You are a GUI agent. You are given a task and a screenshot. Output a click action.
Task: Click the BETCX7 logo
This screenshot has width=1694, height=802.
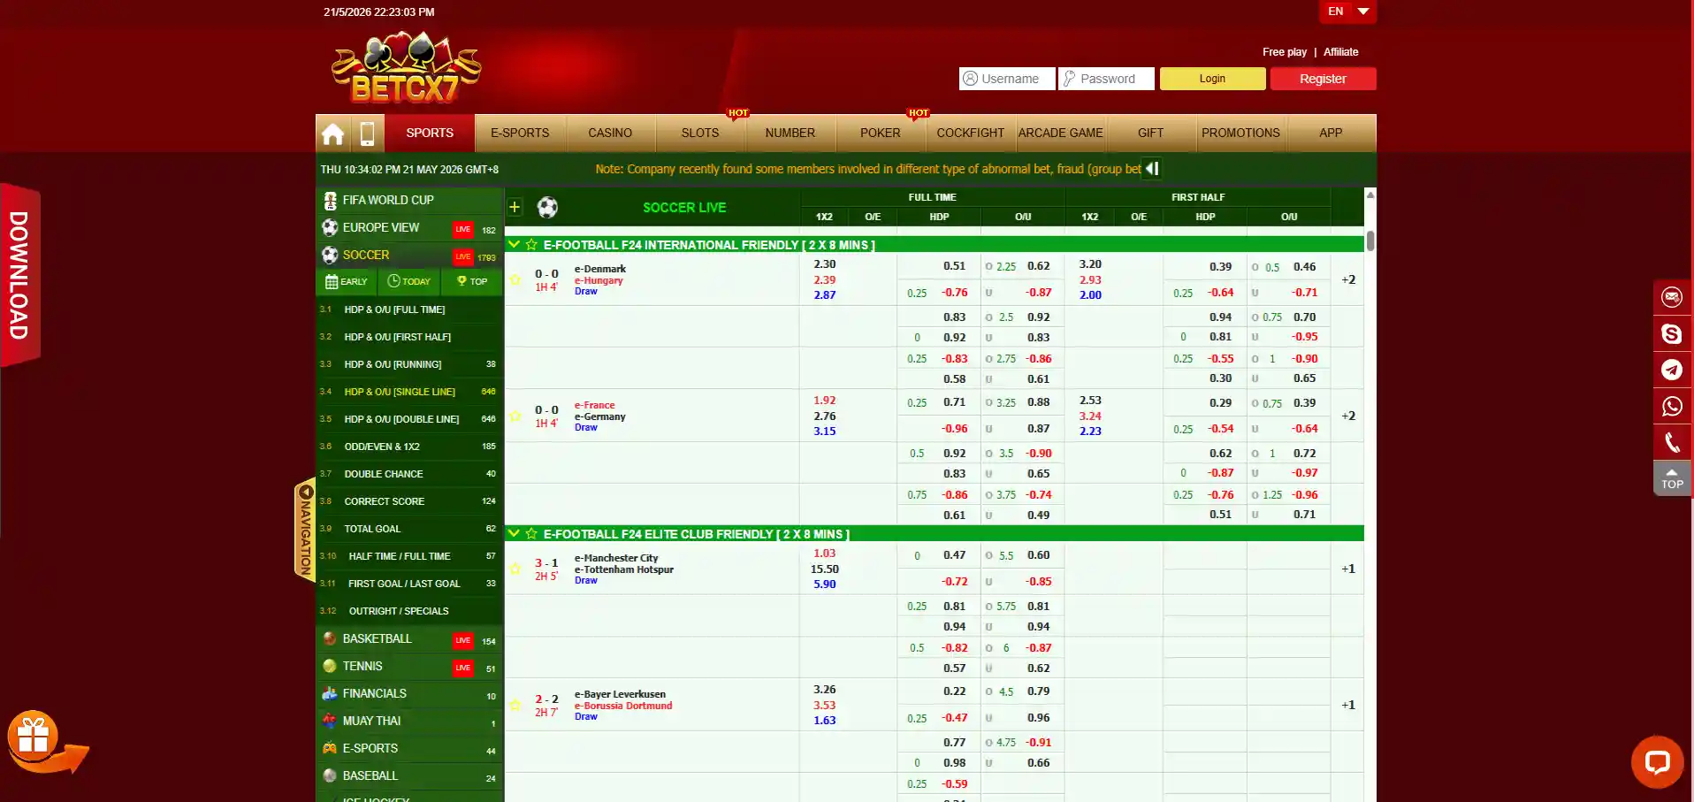(406, 68)
